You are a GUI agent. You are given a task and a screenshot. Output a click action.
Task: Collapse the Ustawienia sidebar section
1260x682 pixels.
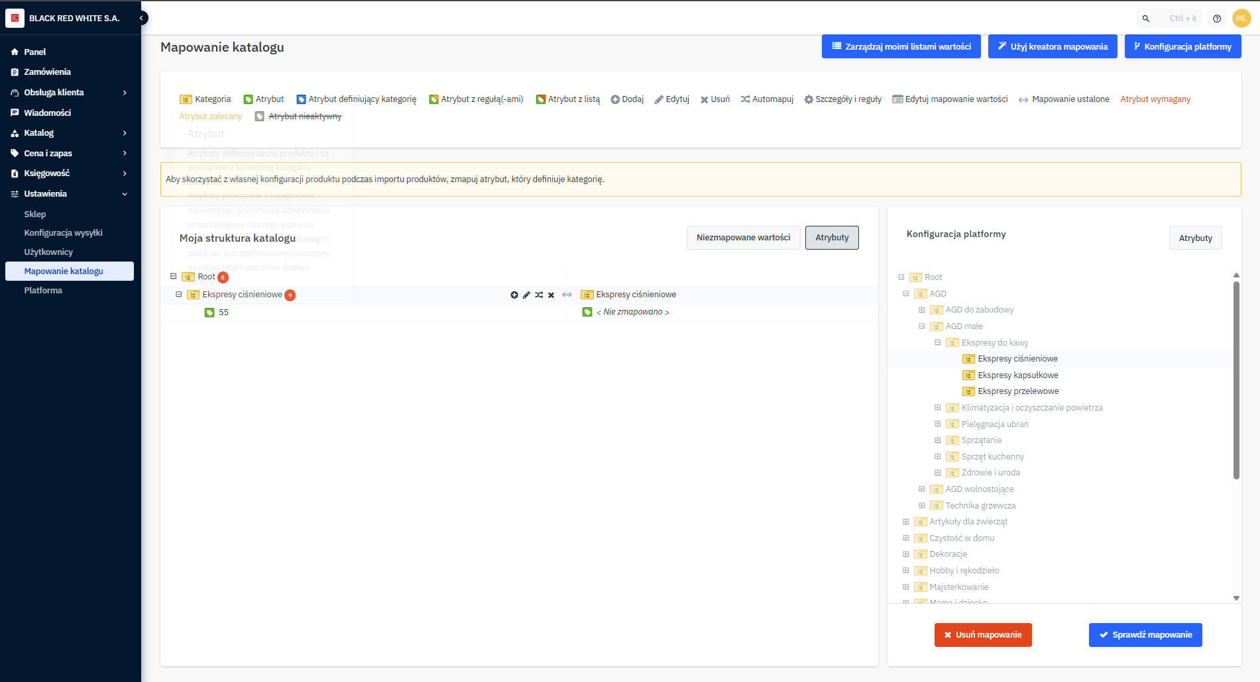click(x=125, y=194)
